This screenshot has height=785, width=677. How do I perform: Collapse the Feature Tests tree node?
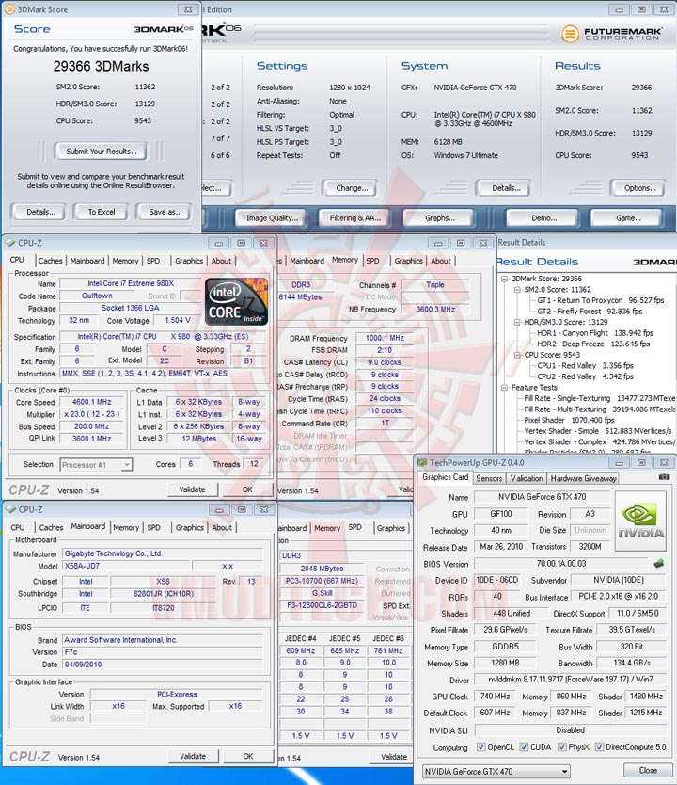[x=505, y=388]
